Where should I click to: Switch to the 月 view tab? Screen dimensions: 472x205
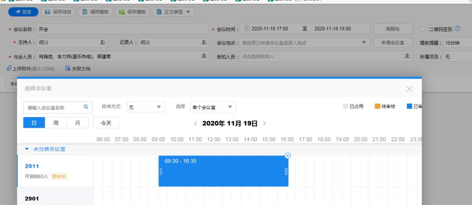(x=77, y=123)
